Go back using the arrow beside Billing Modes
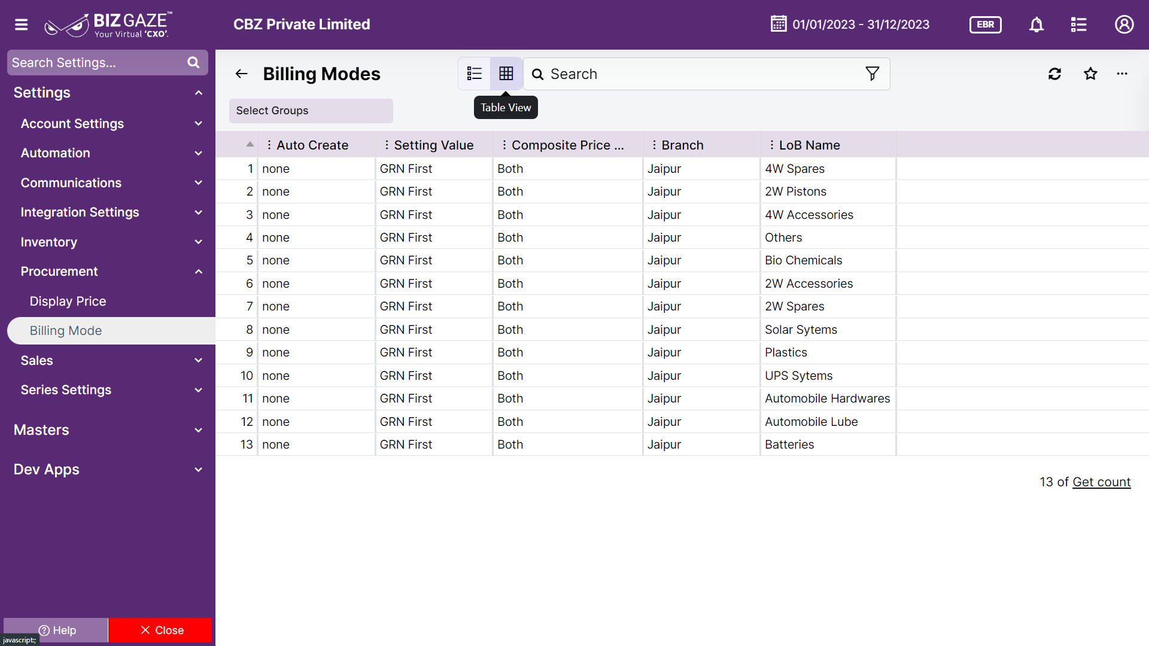1149x646 pixels. coord(242,74)
